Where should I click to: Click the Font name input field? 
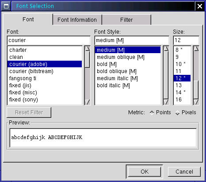[x=49, y=40]
